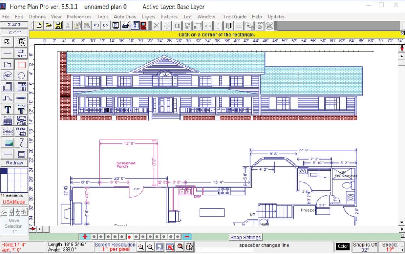Click the Hide tool button

pyautogui.click(x=7, y=131)
